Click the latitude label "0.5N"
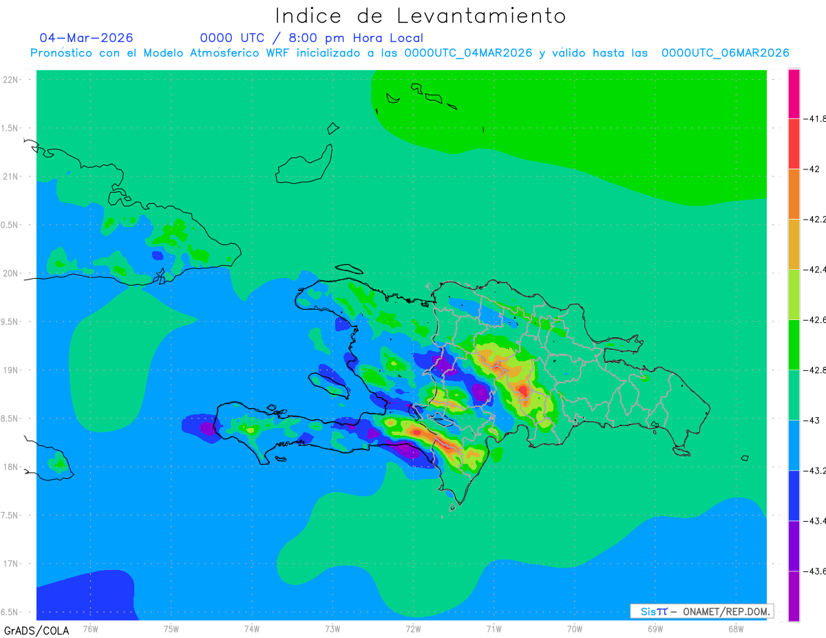This screenshot has width=826, height=638. pyautogui.click(x=9, y=225)
